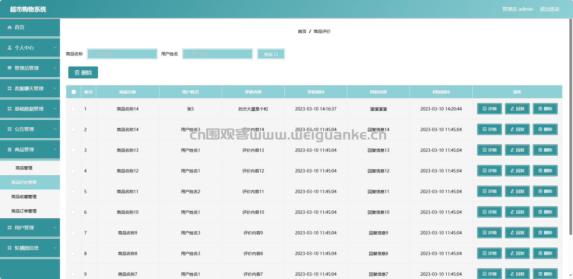Image resolution: width=573 pixels, height=279 pixels.
Task: Click the detail icon in row 6 详情 button
Action: 485,212
